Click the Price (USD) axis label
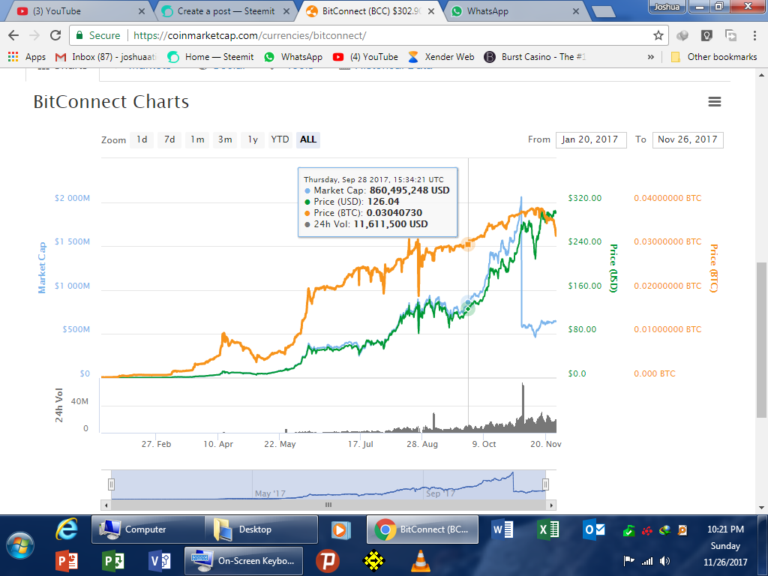 point(613,268)
